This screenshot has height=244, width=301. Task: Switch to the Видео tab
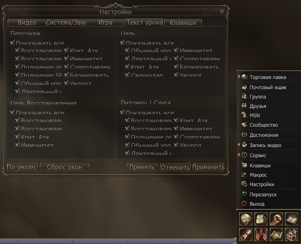click(x=27, y=22)
